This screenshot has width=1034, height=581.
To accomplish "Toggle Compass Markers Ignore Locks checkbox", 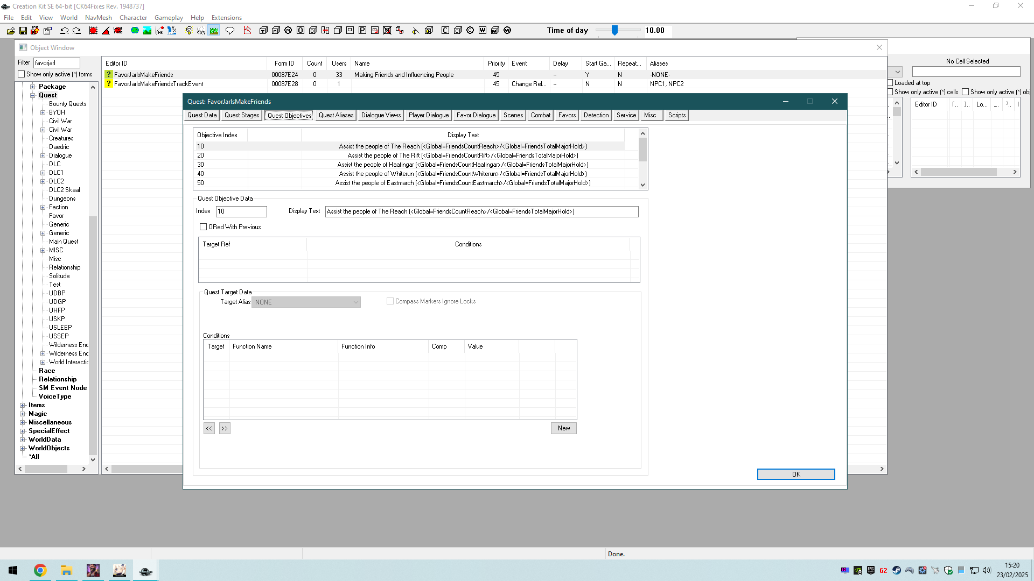I will click(390, 301).
